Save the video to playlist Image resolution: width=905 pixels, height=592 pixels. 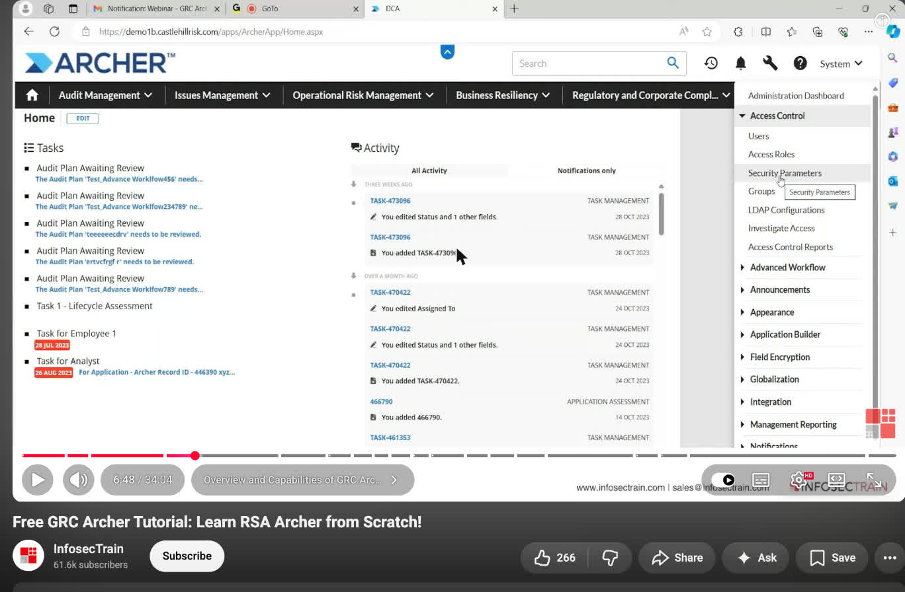point(832,558)
